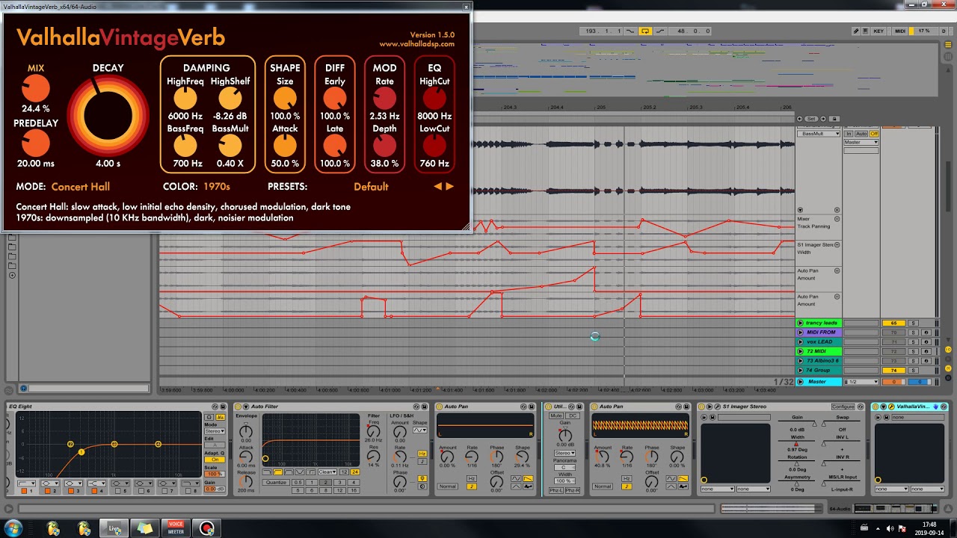
Task: Go to previous preset with left arrow
Action: click(437, 187)
